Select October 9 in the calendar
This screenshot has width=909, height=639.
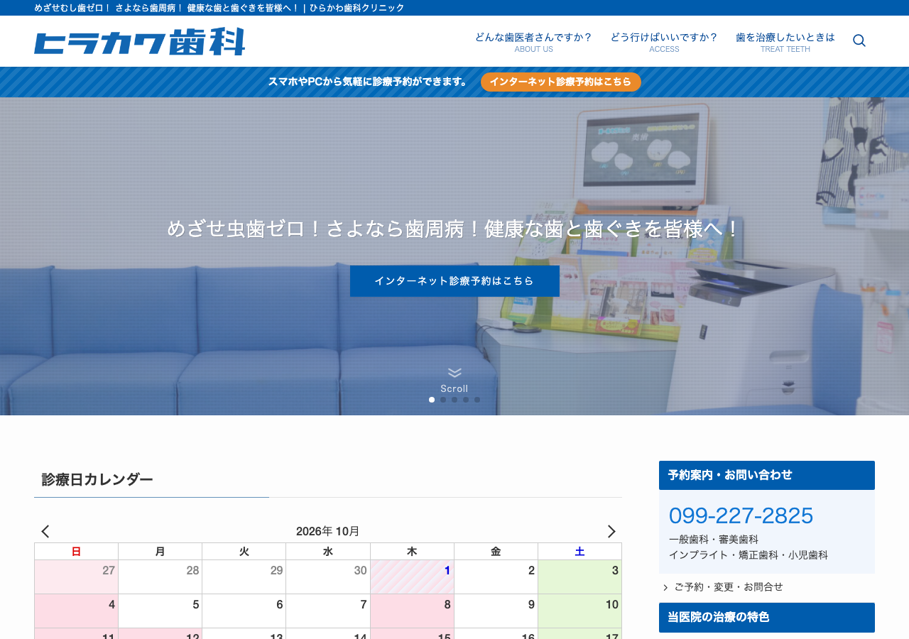tap(496, 611)
